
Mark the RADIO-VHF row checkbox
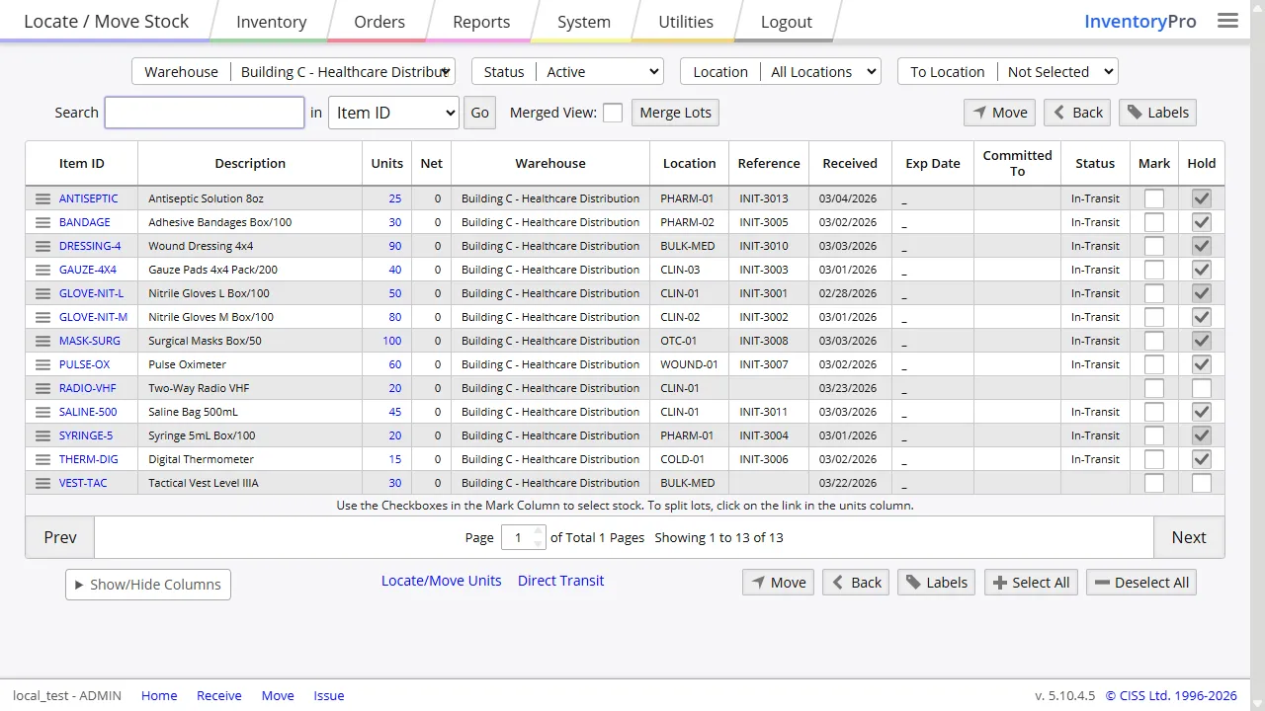pyautogui.click(x=1154, y=388)
